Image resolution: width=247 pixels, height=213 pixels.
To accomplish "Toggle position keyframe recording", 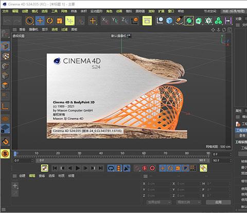I will coord(163,168).
